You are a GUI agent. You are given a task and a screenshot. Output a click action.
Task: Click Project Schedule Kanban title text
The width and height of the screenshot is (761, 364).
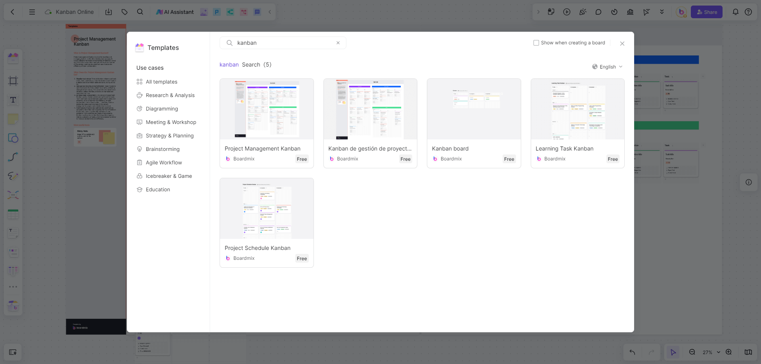[258, 248]
